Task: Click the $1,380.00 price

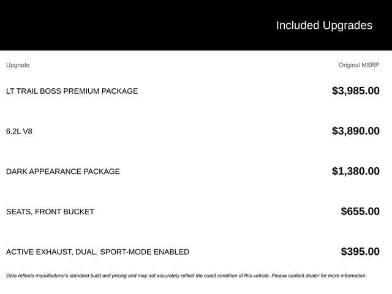Action: [x=355, y=171]
